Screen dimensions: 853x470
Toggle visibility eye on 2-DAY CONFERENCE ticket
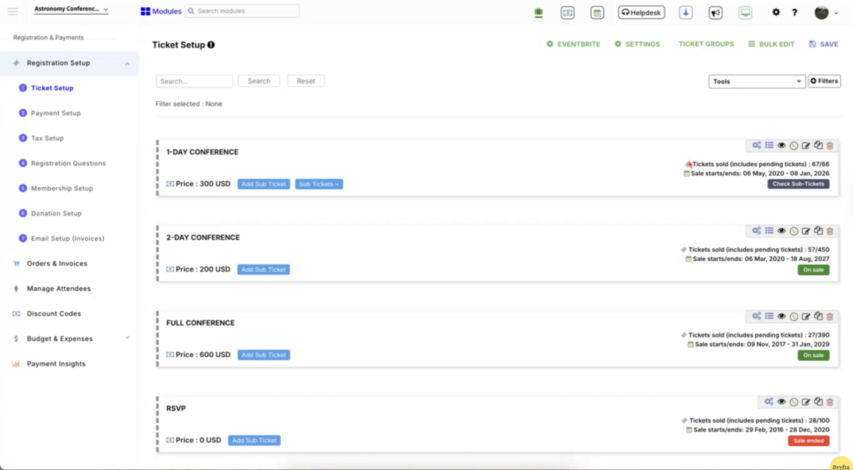781,231
